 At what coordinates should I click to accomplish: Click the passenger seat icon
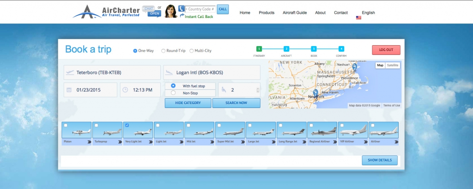click(224, 90)
